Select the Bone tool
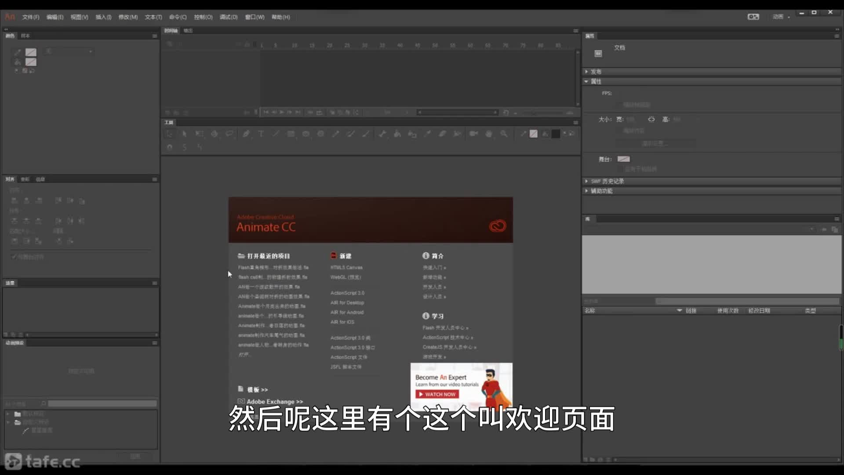Screen dimensions: 844x475 (x=382, y=134)
